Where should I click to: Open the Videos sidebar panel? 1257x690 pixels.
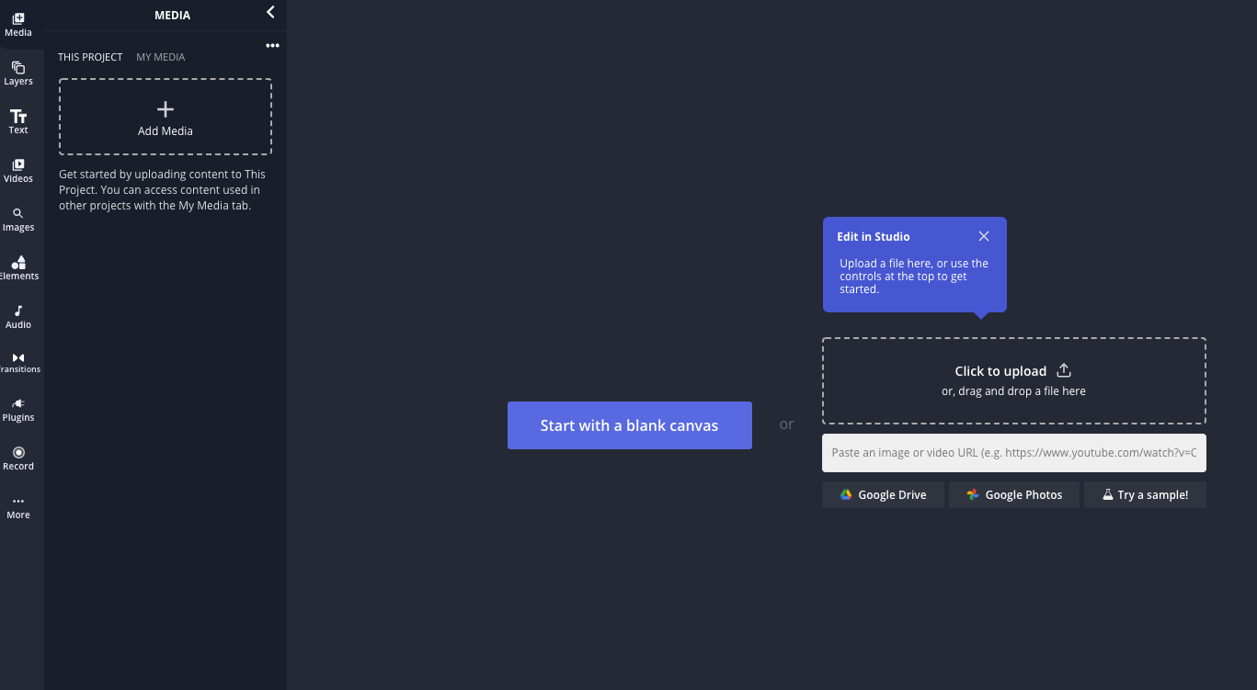(x=18, y=171)
